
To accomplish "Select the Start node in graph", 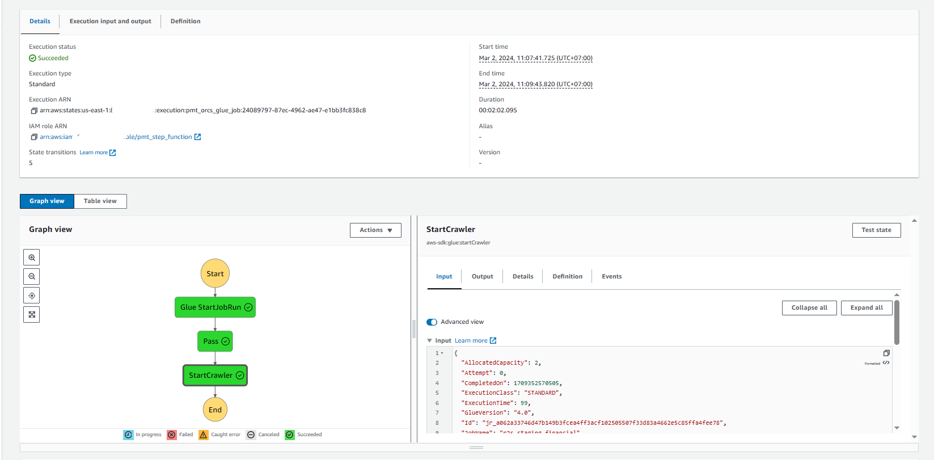I will click(x=215, y=273).
